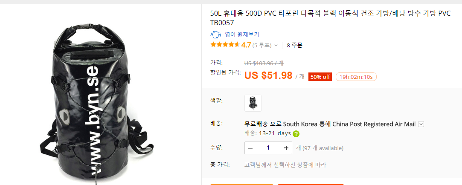The height and width of the screenshot is (185, 462).
Task: Click the struck-through original price US $103.96
Action: (264, 63)
